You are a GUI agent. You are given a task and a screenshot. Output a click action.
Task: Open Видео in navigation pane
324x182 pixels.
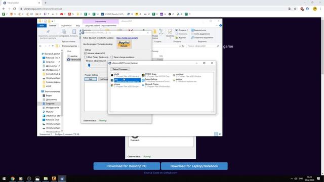(47, 96)
